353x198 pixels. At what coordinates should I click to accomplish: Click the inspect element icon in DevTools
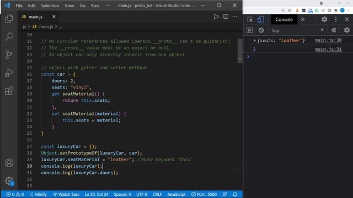(250, 20)
